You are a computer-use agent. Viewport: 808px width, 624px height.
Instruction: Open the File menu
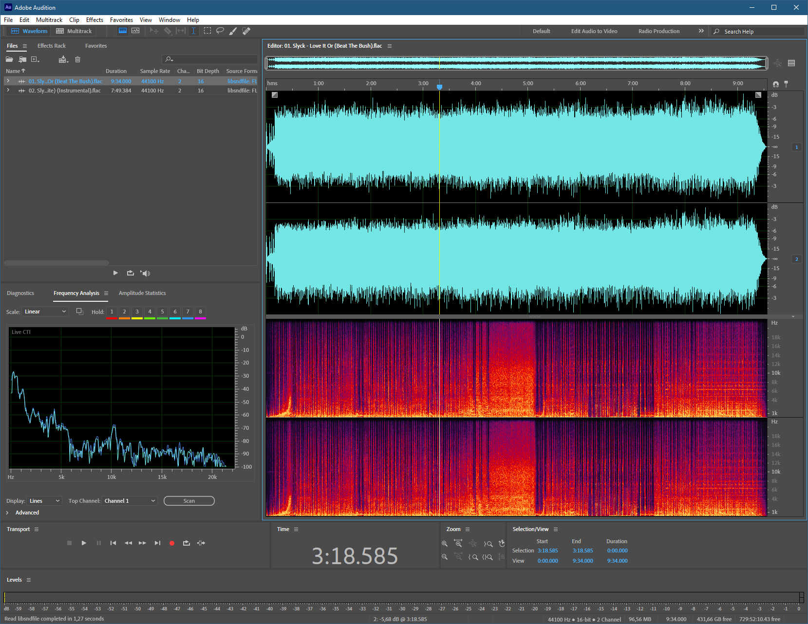point(8,20)
